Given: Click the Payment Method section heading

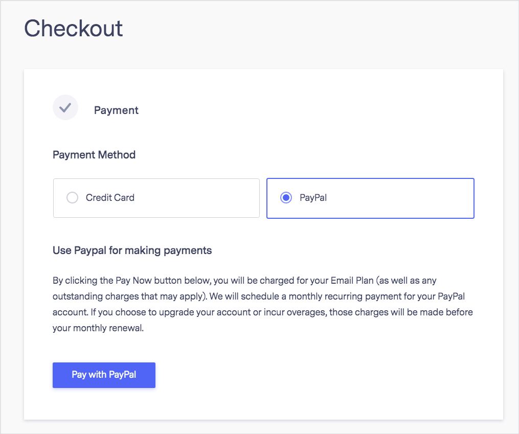Looking at the screenshot, I should [94, 155].
